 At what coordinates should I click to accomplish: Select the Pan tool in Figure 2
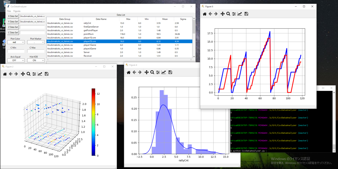[x=23, y=74]
